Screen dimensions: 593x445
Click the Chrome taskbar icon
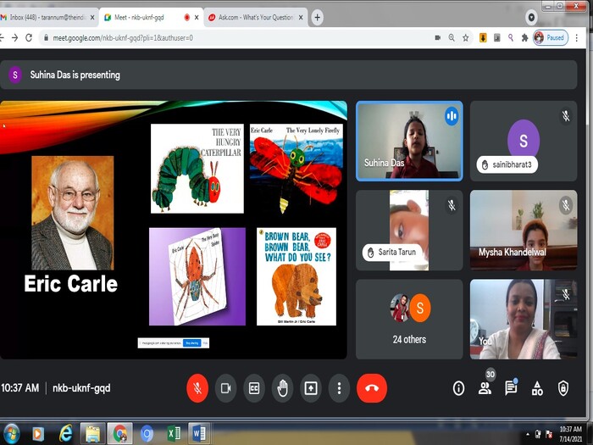[x=120, y=434]
